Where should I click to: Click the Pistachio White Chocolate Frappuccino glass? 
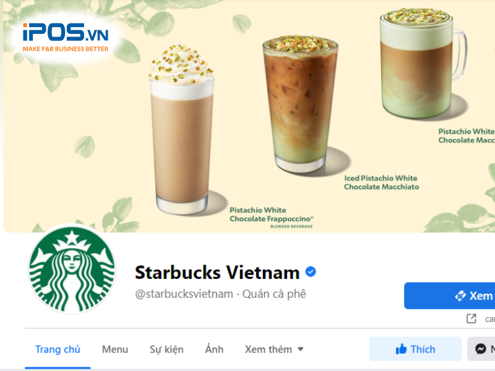click(182, 129)
